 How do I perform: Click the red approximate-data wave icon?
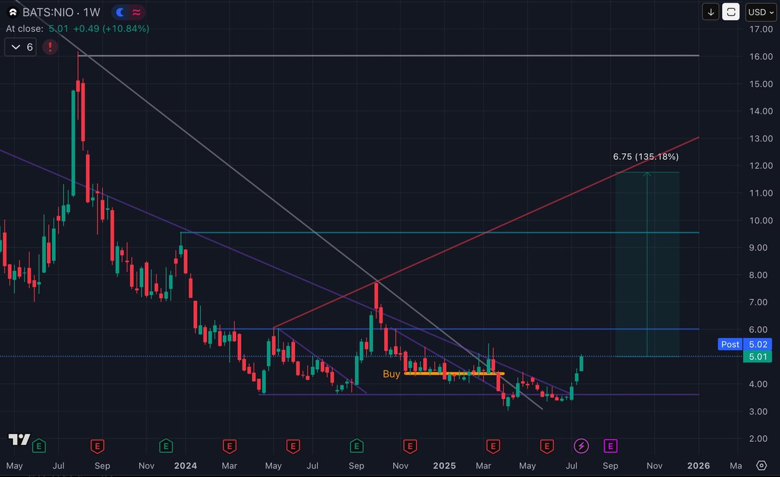coord(136,12)
